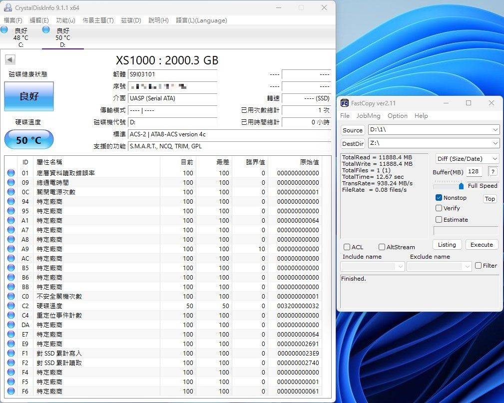504x403 pixels.
Task: Click the Listing button
Action: (447, 245)
